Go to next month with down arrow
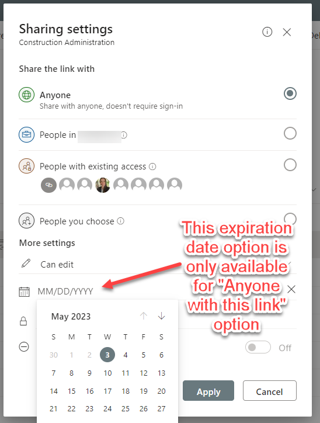Viewport: 320px width, 423px height. pos(162,316)
